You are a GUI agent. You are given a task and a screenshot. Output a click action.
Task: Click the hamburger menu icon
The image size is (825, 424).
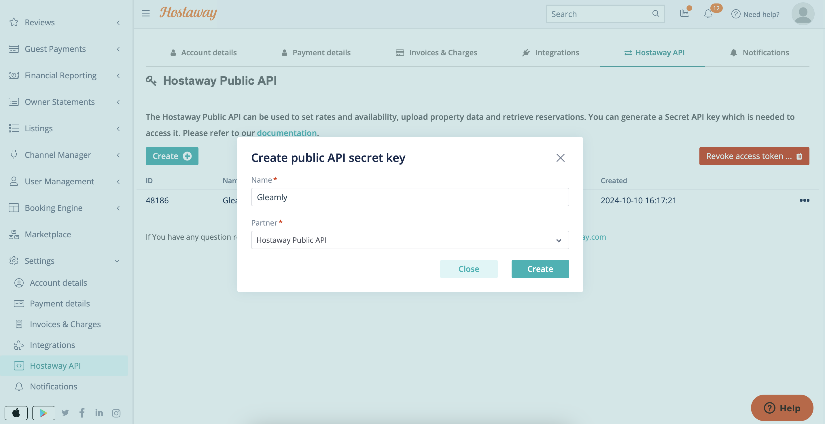coord(146,13)
